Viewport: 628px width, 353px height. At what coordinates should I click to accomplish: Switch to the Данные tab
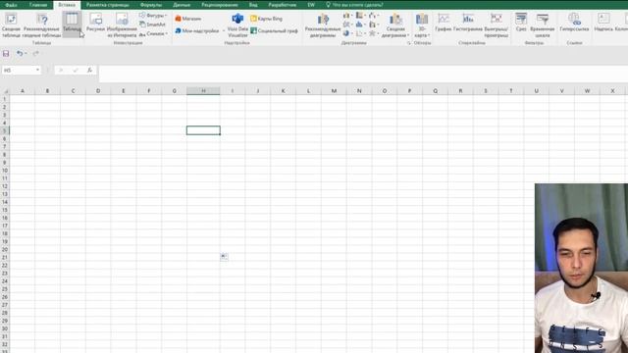pos(182,5)
